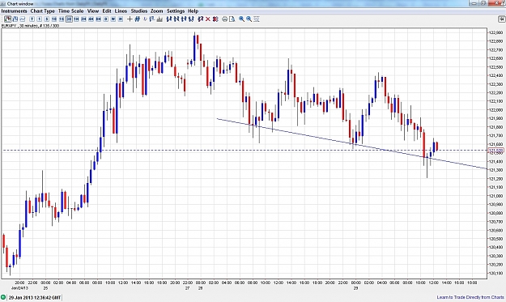506x302 pixels.
Task: Switch to the line chart type icon
Action: click(23, 19)
